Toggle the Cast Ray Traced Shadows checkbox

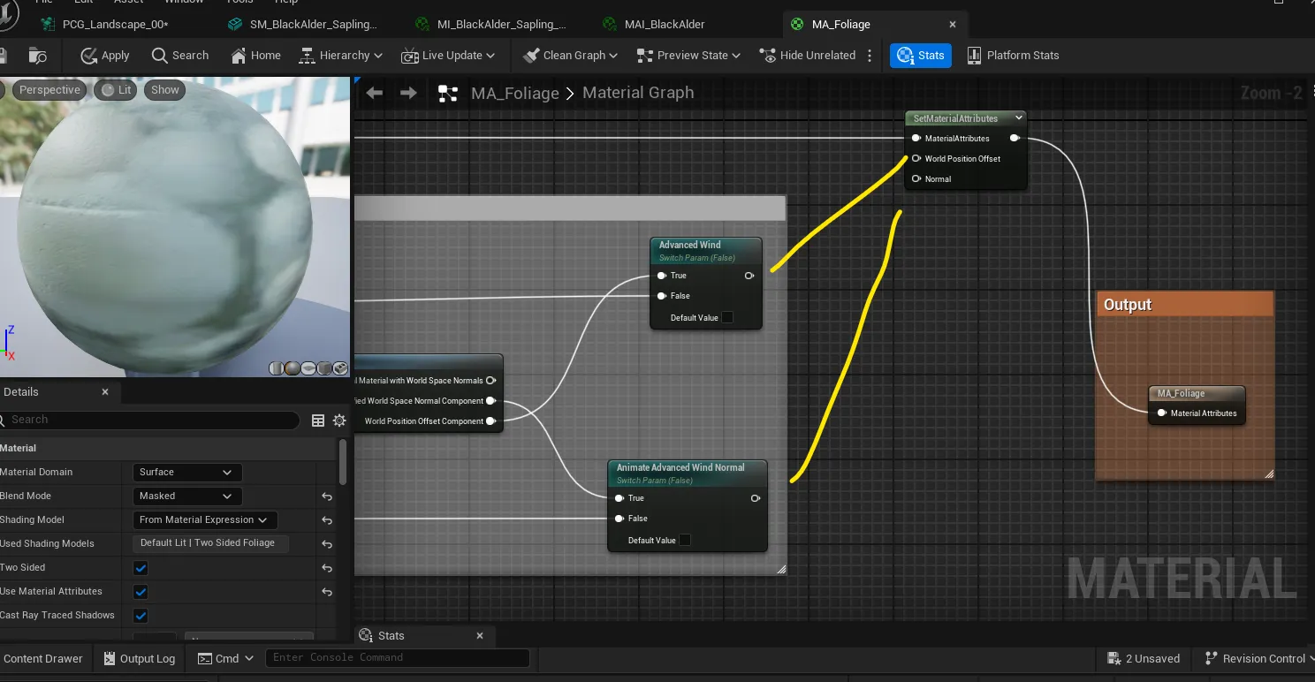point(141,616)
